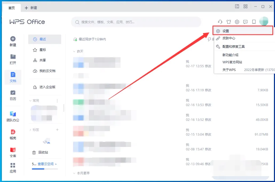This screenshot has height=182, width=275.
Task: Click the gear settings icon in header
Action: 237,22
